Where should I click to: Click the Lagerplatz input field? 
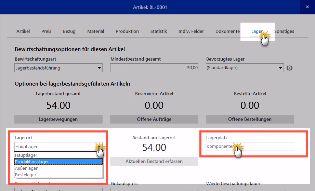tap(250, 147)
